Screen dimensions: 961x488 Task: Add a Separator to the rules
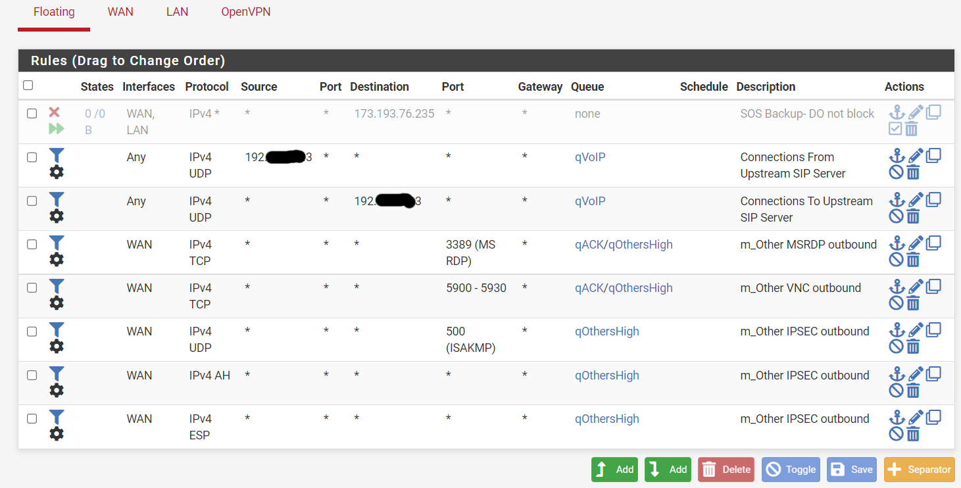[920, 470]
